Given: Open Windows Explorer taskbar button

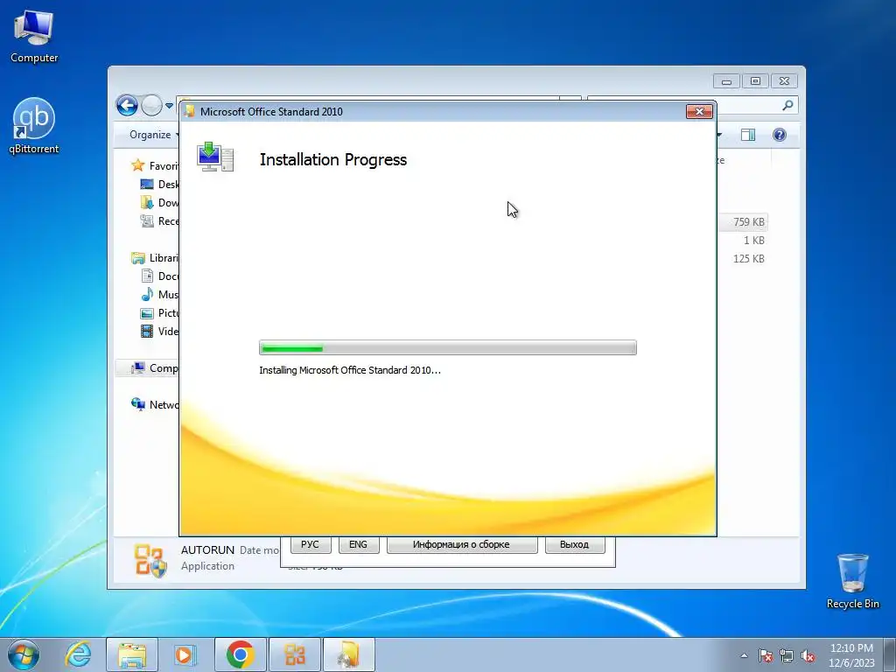Looking at the screenshot, I should tap(132, 654).
